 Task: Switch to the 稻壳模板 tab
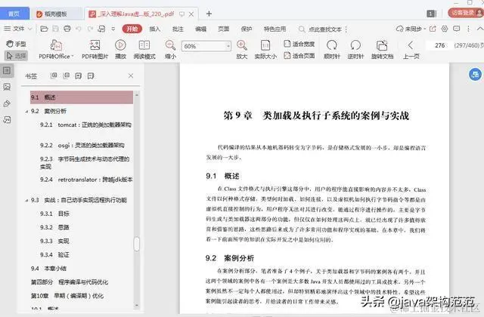coord(56,14)
